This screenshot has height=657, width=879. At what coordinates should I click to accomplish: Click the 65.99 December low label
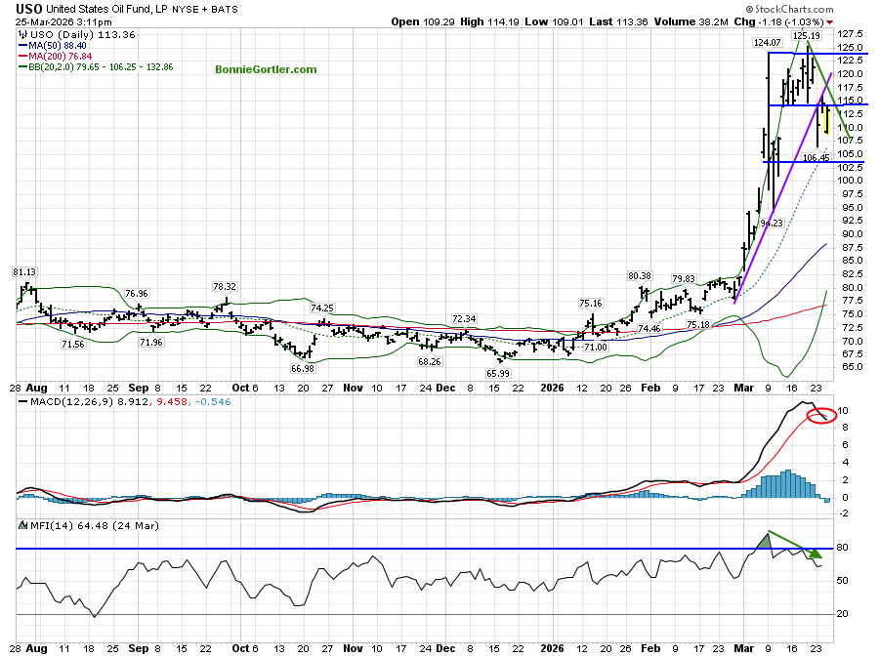pyautogui.click(x=497, y=373)
